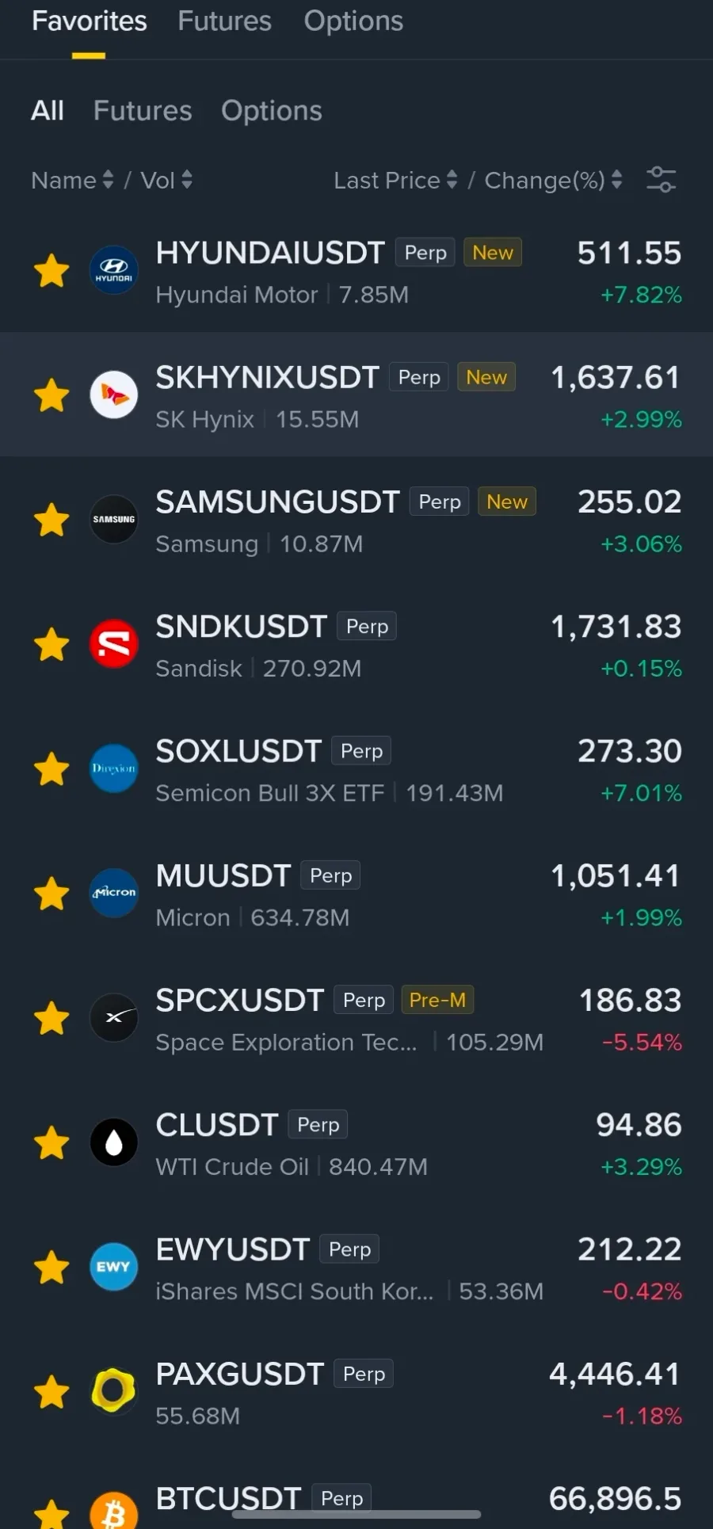
Task: Select the Options sub-filter under Favorites
Action: [x=272, y=110]
